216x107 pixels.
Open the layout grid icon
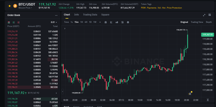click(x=210, y=15)
